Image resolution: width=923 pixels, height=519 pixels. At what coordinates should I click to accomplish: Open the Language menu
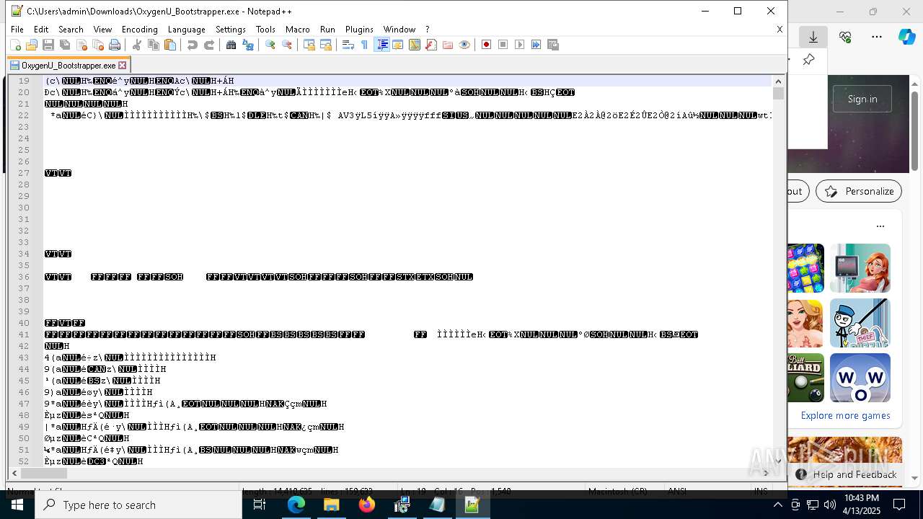coord(187,30)
